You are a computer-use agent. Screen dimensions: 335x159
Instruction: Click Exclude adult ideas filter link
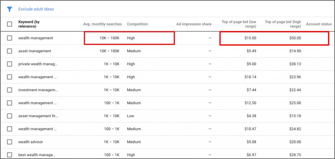(36, 9)
